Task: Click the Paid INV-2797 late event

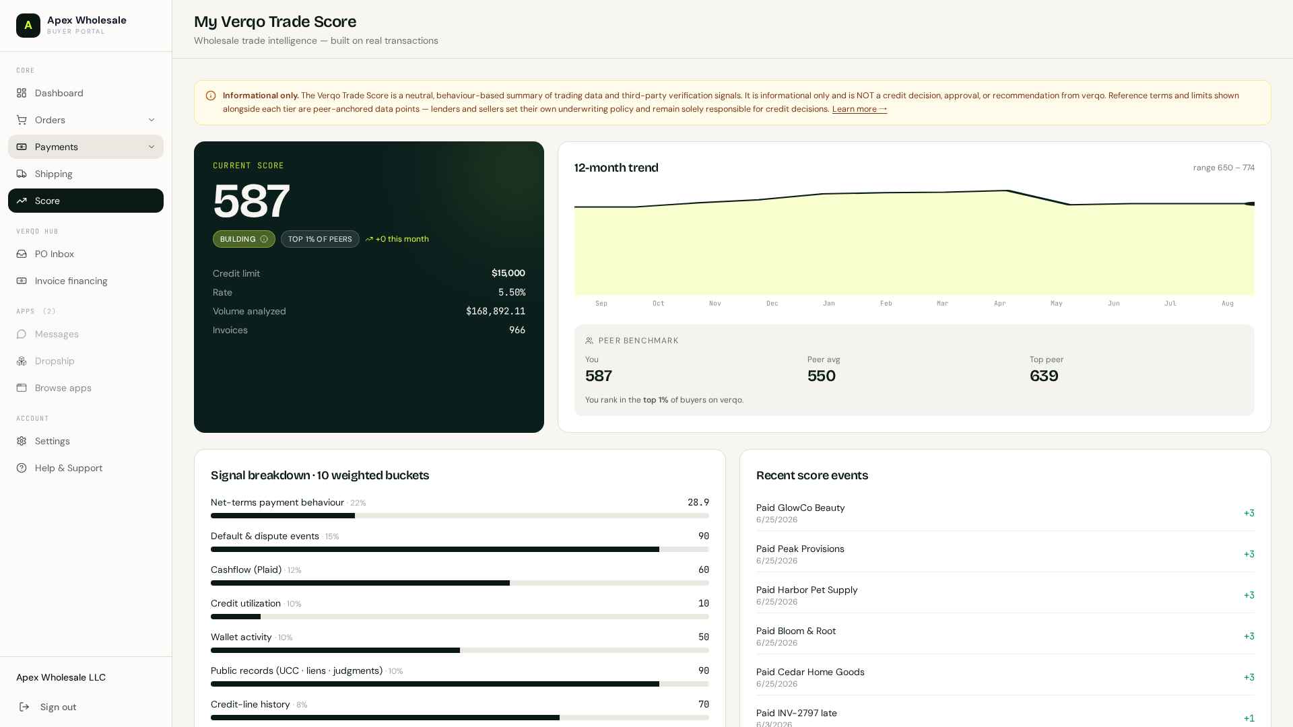Action: point(1005,718)
